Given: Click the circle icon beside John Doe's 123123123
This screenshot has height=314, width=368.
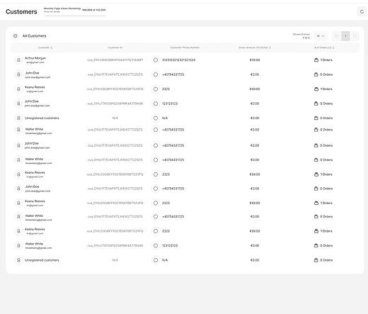Looking at the screenshot, I should click(156, 103).
